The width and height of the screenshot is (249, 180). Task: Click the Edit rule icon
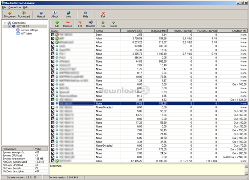pos(80,22)
